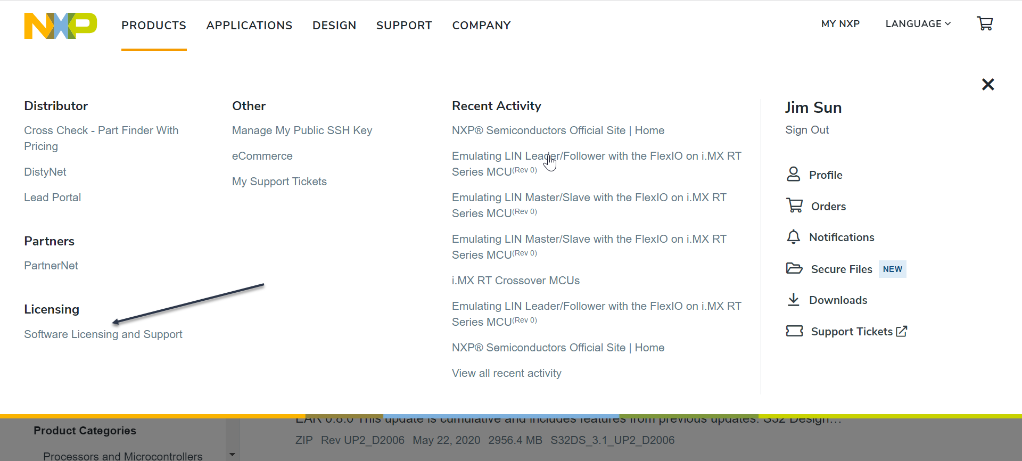The height and width of the screenshot is (461, 1022).
Task: Click the Downloads arrow icon
Action: (793, 300)
